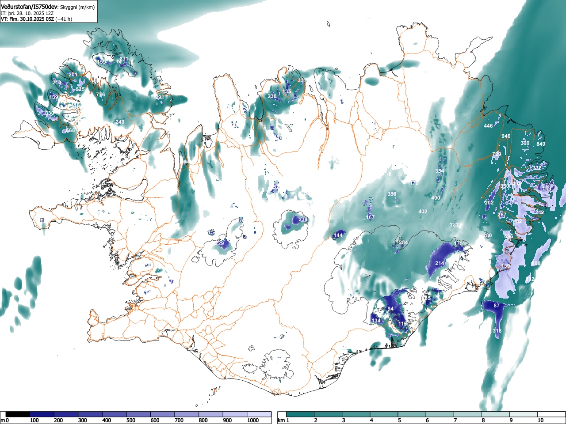This screenshot has width=566, height=424.
Task: Click the Veðurstofan/IS750dev title text
Action: coord(29,7)
